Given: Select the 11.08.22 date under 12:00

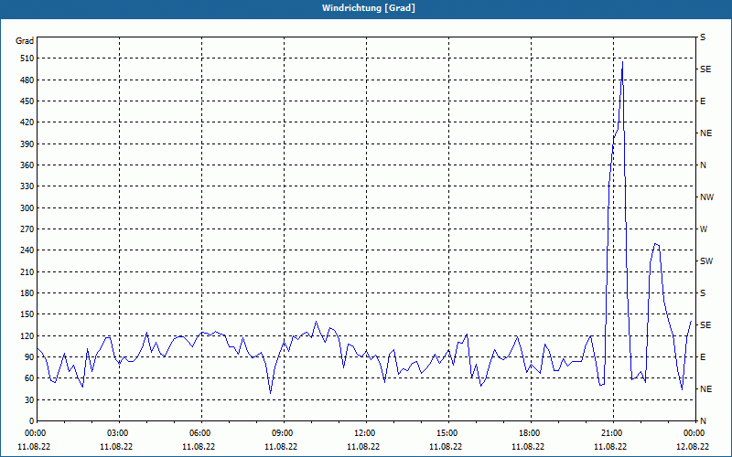Looking at the screenshot, I should pyautogui.click(x=363, y=447).
